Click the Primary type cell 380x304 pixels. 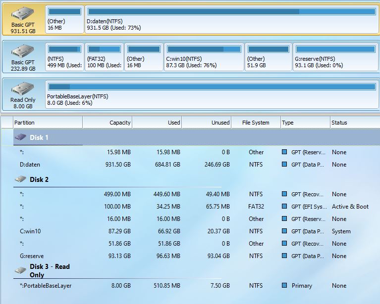coord(302,286)
